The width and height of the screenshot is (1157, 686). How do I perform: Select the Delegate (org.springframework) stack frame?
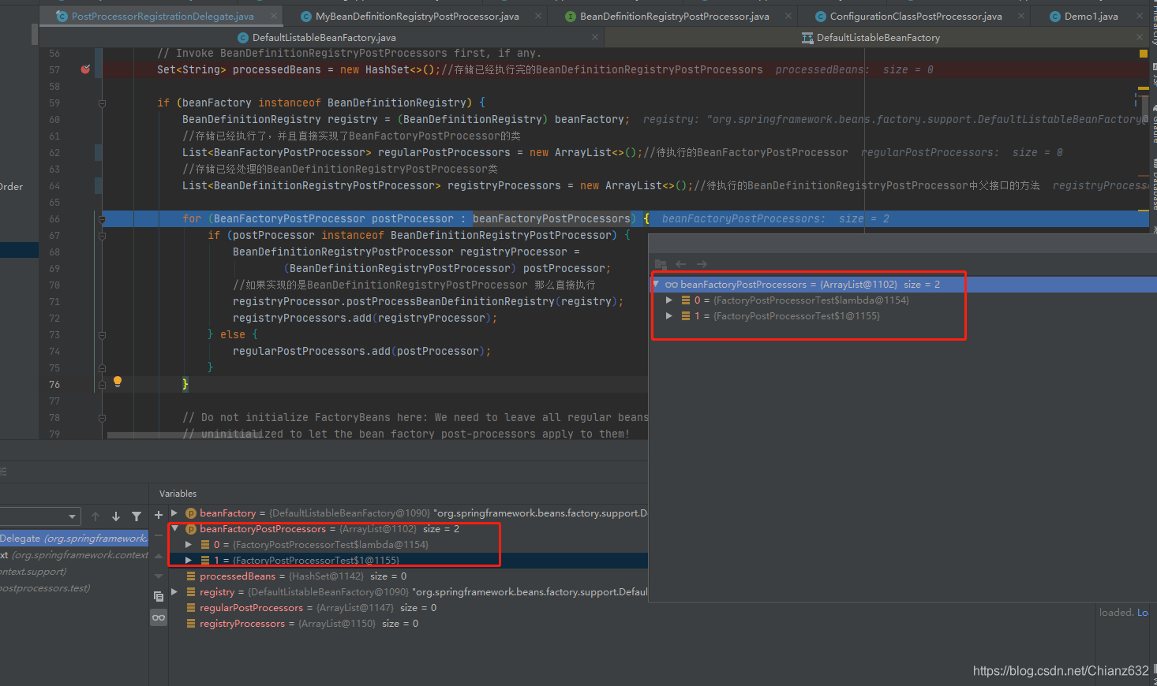pos(73,539)
